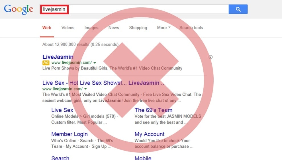Select the Images tab
282x160 pixels.
point(91,28)
